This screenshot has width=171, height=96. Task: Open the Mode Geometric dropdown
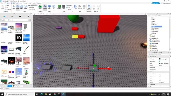tap(34, 5)
